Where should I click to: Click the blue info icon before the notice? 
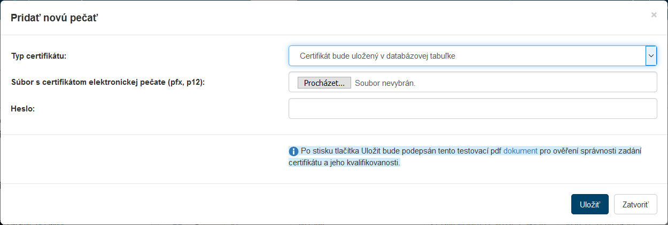point(293,151)
